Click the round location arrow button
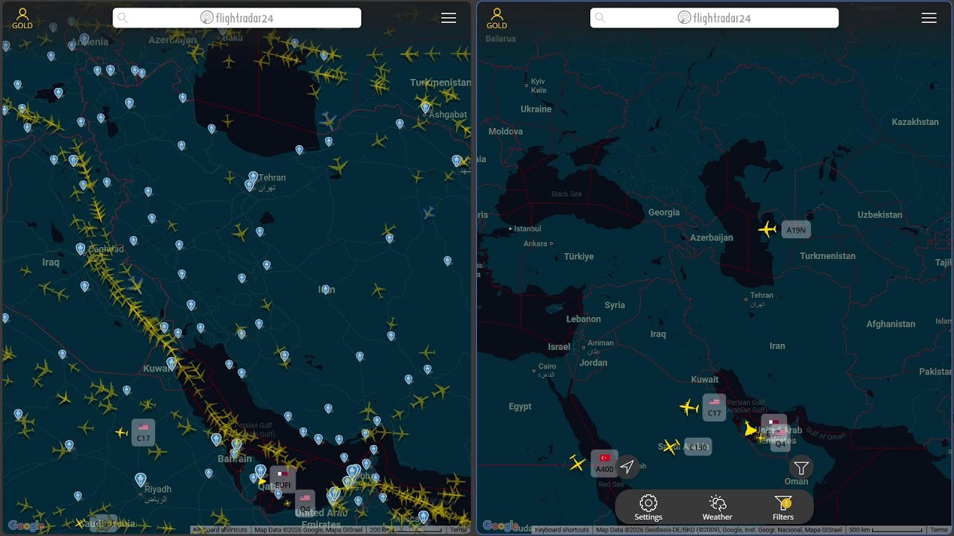This screenshot has height=536, width=954. pyautogui.click(x=628, y=467)
